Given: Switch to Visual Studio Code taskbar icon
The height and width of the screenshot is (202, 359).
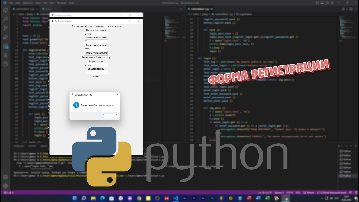Looking at the screenshot, I should click(176, 198).
